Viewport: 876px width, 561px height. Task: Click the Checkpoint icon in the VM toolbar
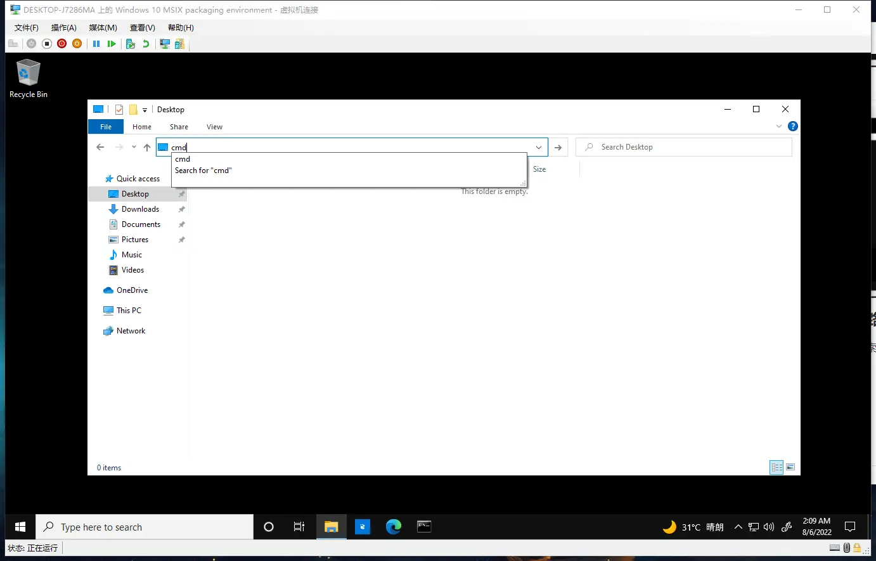[x=131, y=44]
